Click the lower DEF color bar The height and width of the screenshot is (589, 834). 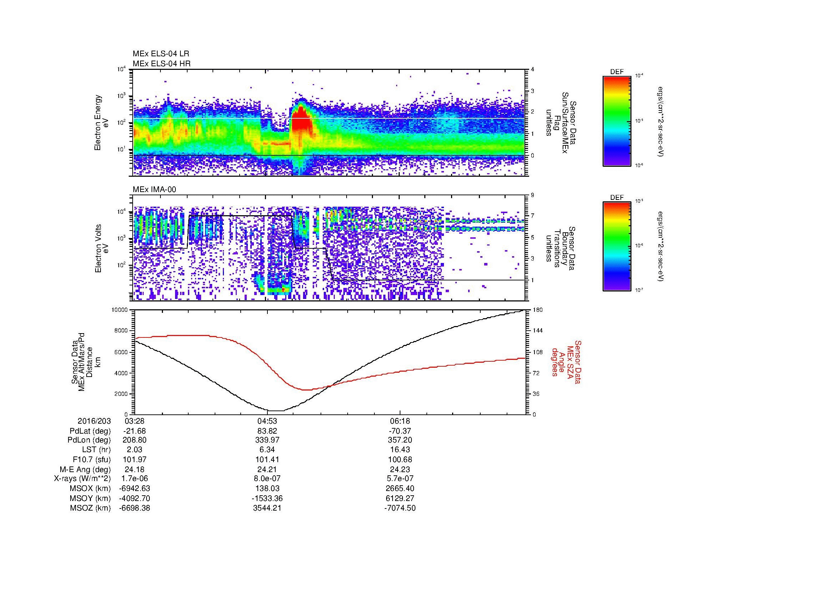tap(616, 247)
